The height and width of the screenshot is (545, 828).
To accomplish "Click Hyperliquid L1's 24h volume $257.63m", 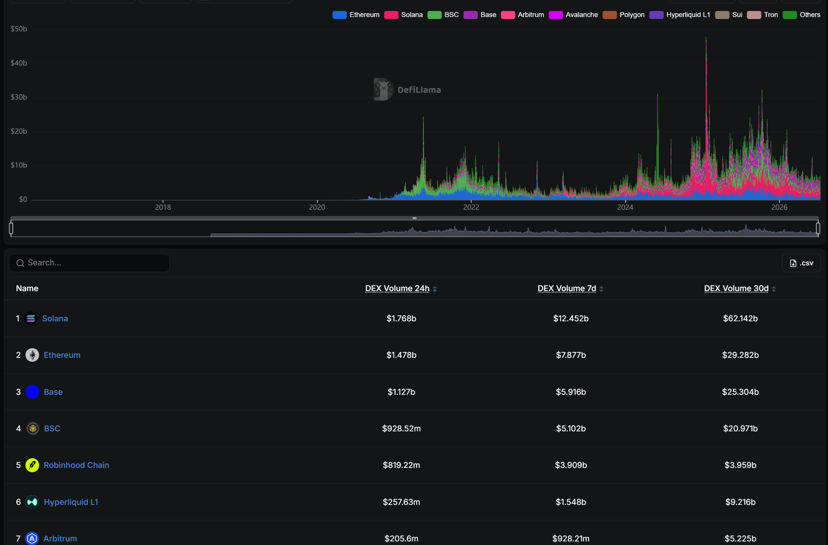I will click(401, 502).
